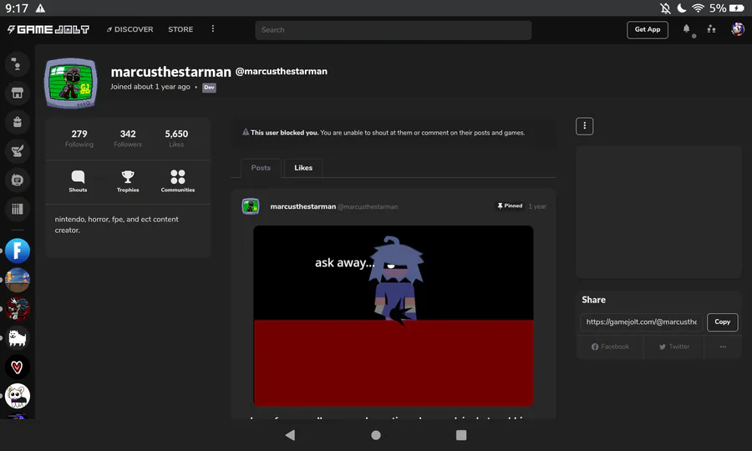Open the cartoon skull-face community icon

tap(18, 396)
